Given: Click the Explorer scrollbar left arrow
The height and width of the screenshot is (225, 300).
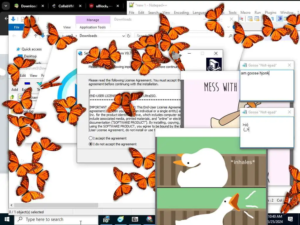Looking at the screenshot, I should 11,205.
